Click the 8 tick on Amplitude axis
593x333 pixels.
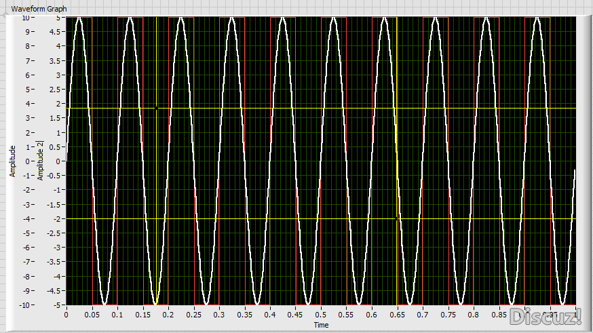pyautogui.click(x=28, y=47)
